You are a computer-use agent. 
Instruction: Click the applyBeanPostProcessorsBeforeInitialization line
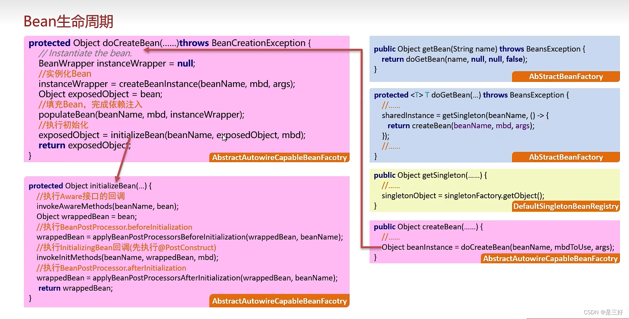[190, 237]
